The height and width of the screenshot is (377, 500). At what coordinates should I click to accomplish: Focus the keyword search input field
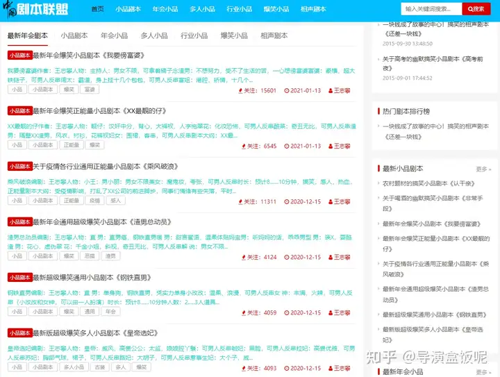pos(431,9)
